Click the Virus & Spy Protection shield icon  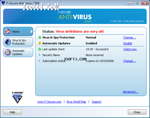click(x=8, y=42)
